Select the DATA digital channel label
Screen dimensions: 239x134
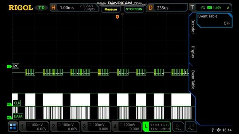click(18, 116)
